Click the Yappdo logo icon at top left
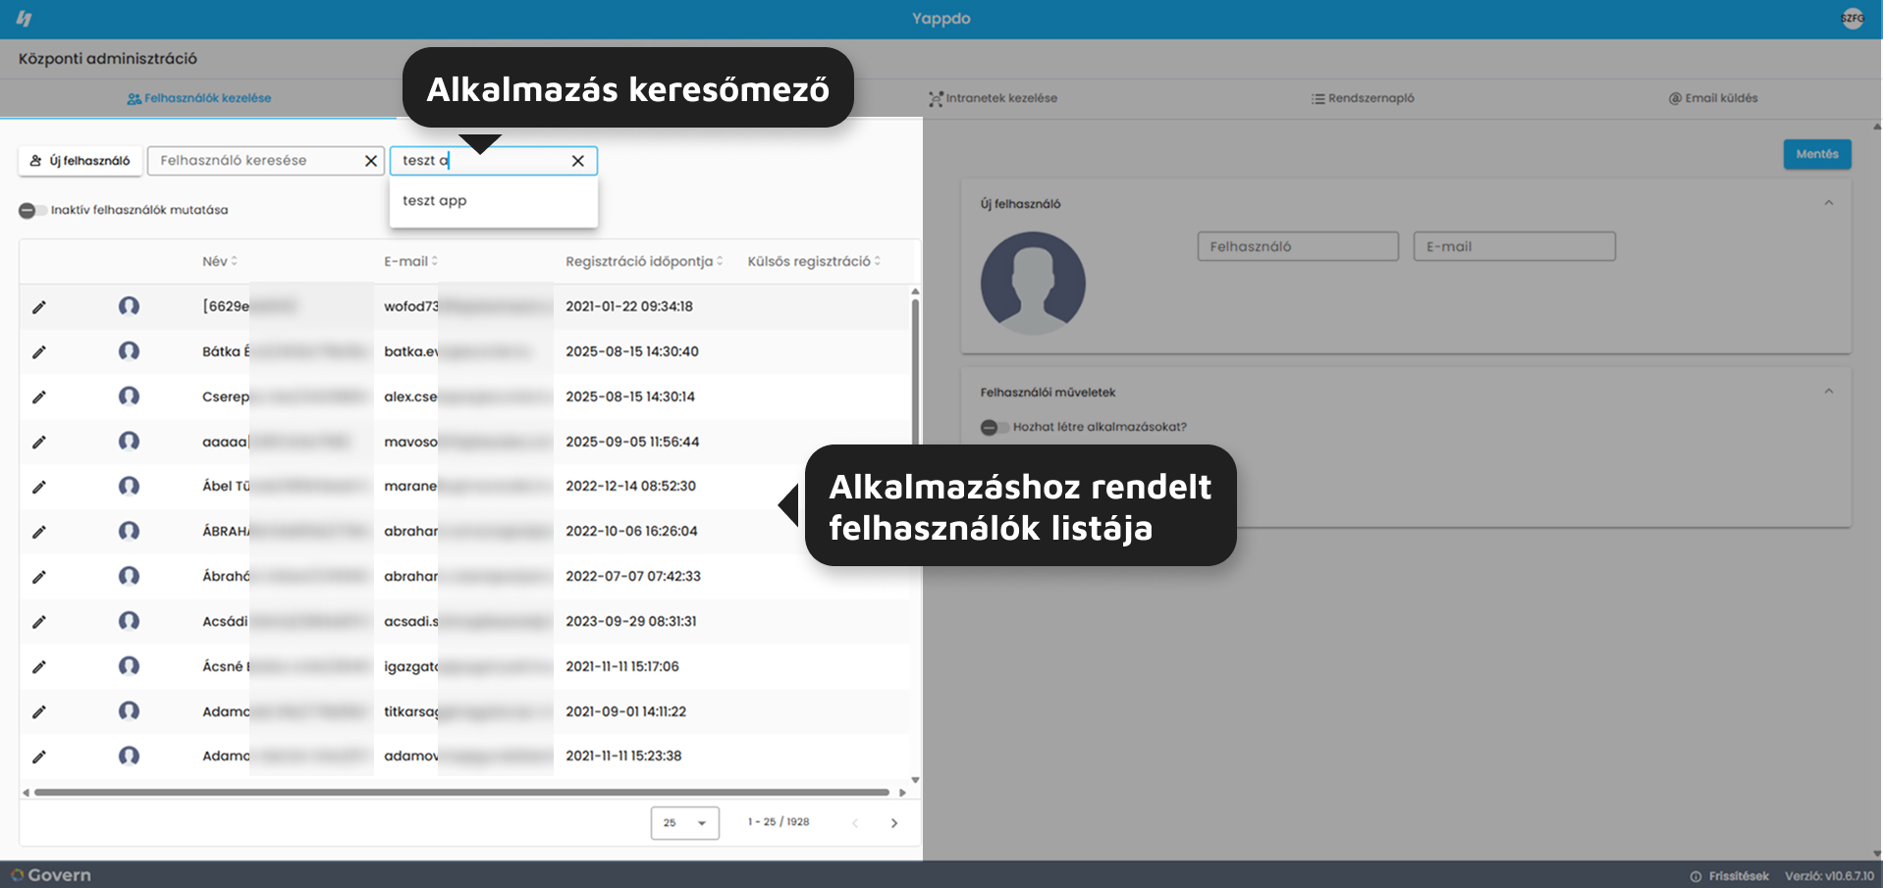Screen dimensions: 1883x888 coord(25,19)
